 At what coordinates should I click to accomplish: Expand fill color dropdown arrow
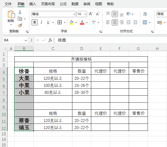coord(76,22)
